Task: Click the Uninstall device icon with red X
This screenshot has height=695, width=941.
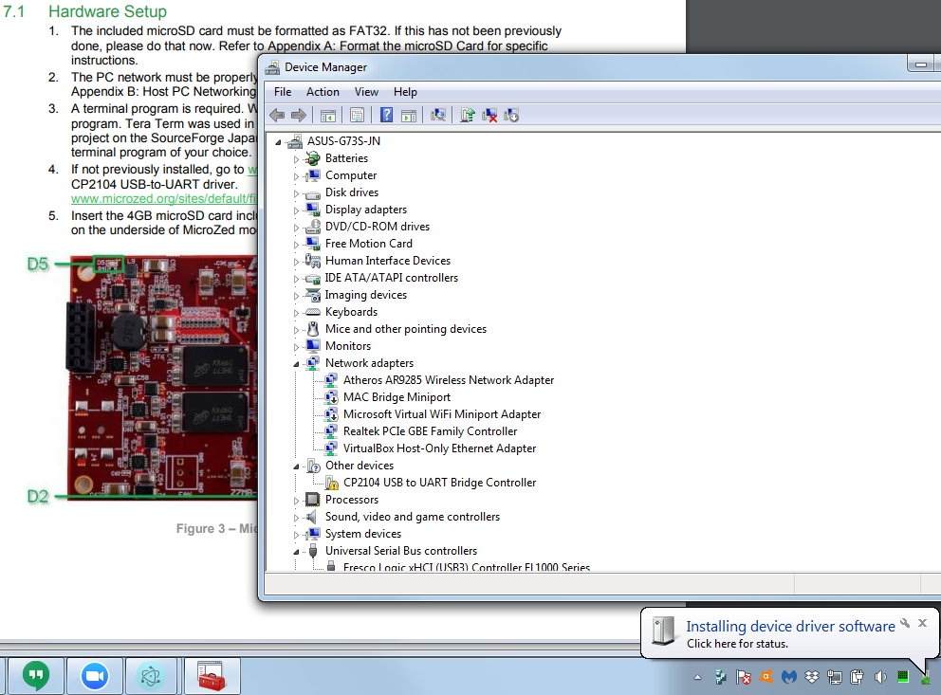Action: [x=489, y=115]
